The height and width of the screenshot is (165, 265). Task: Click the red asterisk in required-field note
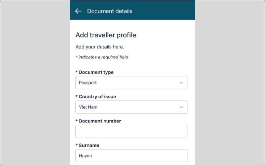[x=77, y=57]
